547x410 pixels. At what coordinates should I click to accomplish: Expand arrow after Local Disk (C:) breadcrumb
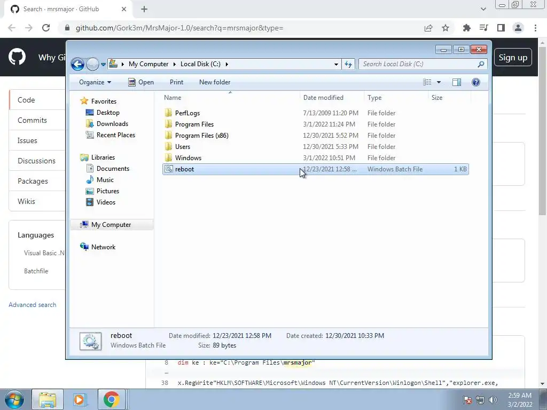click(226, 64)
